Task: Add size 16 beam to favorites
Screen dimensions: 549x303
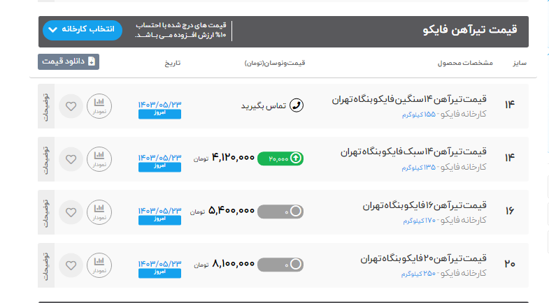Action: (71, 212)
